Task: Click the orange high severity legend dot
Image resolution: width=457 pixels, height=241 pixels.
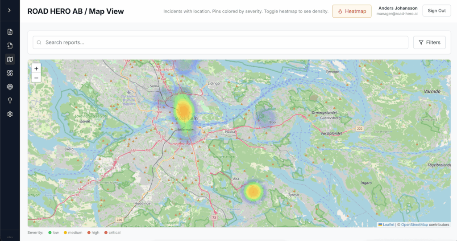Action: 89,233
